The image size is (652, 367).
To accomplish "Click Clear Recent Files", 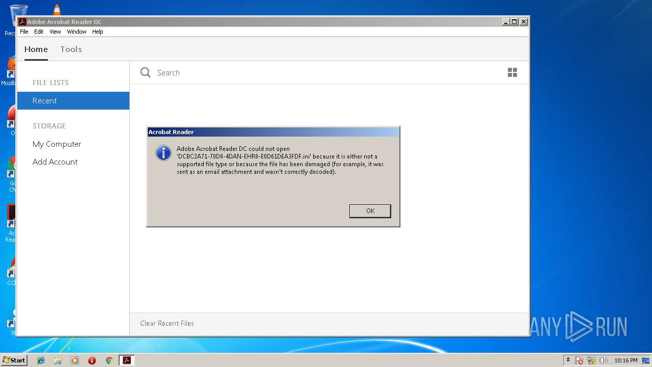I will point(167,323).
